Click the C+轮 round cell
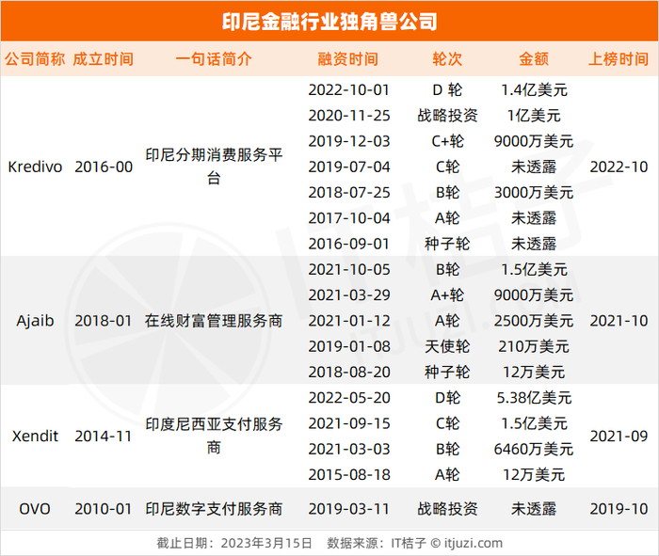 [x=447, y=141]
